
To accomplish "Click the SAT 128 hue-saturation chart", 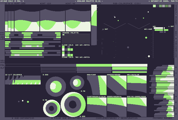I will tap(53, 20).
